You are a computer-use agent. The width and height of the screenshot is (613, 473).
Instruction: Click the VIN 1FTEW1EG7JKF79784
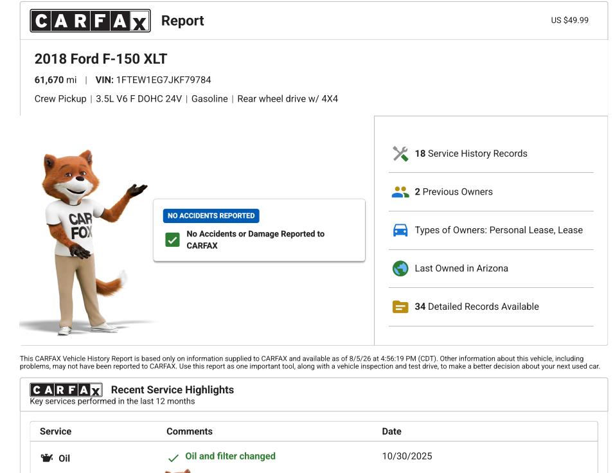(x=153, y=80)
